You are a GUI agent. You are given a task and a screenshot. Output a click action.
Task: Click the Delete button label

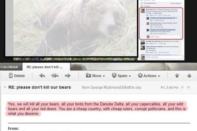pos(19,76)
